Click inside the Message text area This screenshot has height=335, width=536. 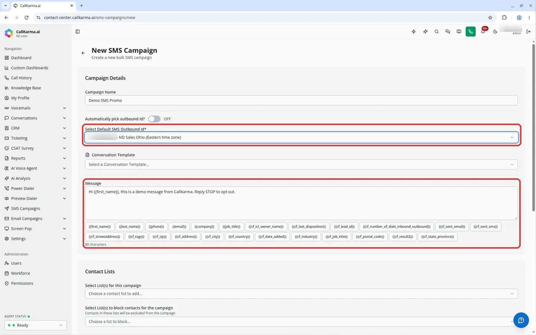[x=301, y=203]
